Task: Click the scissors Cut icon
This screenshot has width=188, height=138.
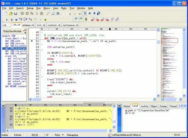Action: click(x=37, y=14)
